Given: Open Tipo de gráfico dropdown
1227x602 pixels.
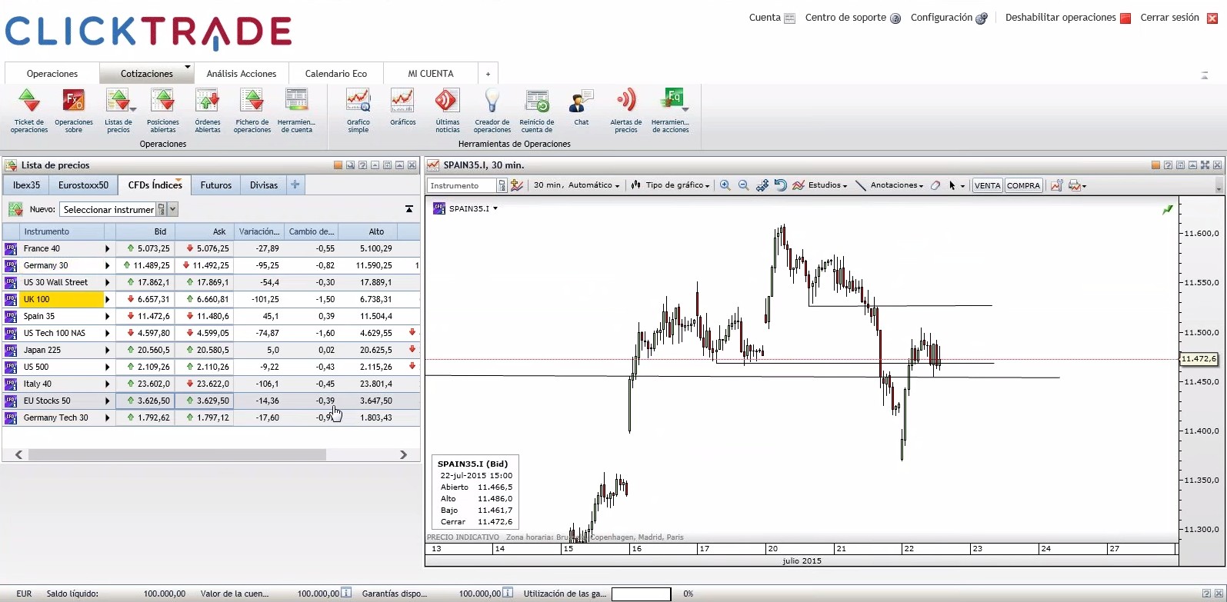Looking at the screenshot, I should (670, 185).
